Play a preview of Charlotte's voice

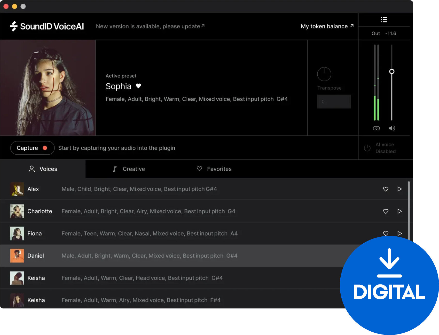pyautogui.click(x=400, y=211)
